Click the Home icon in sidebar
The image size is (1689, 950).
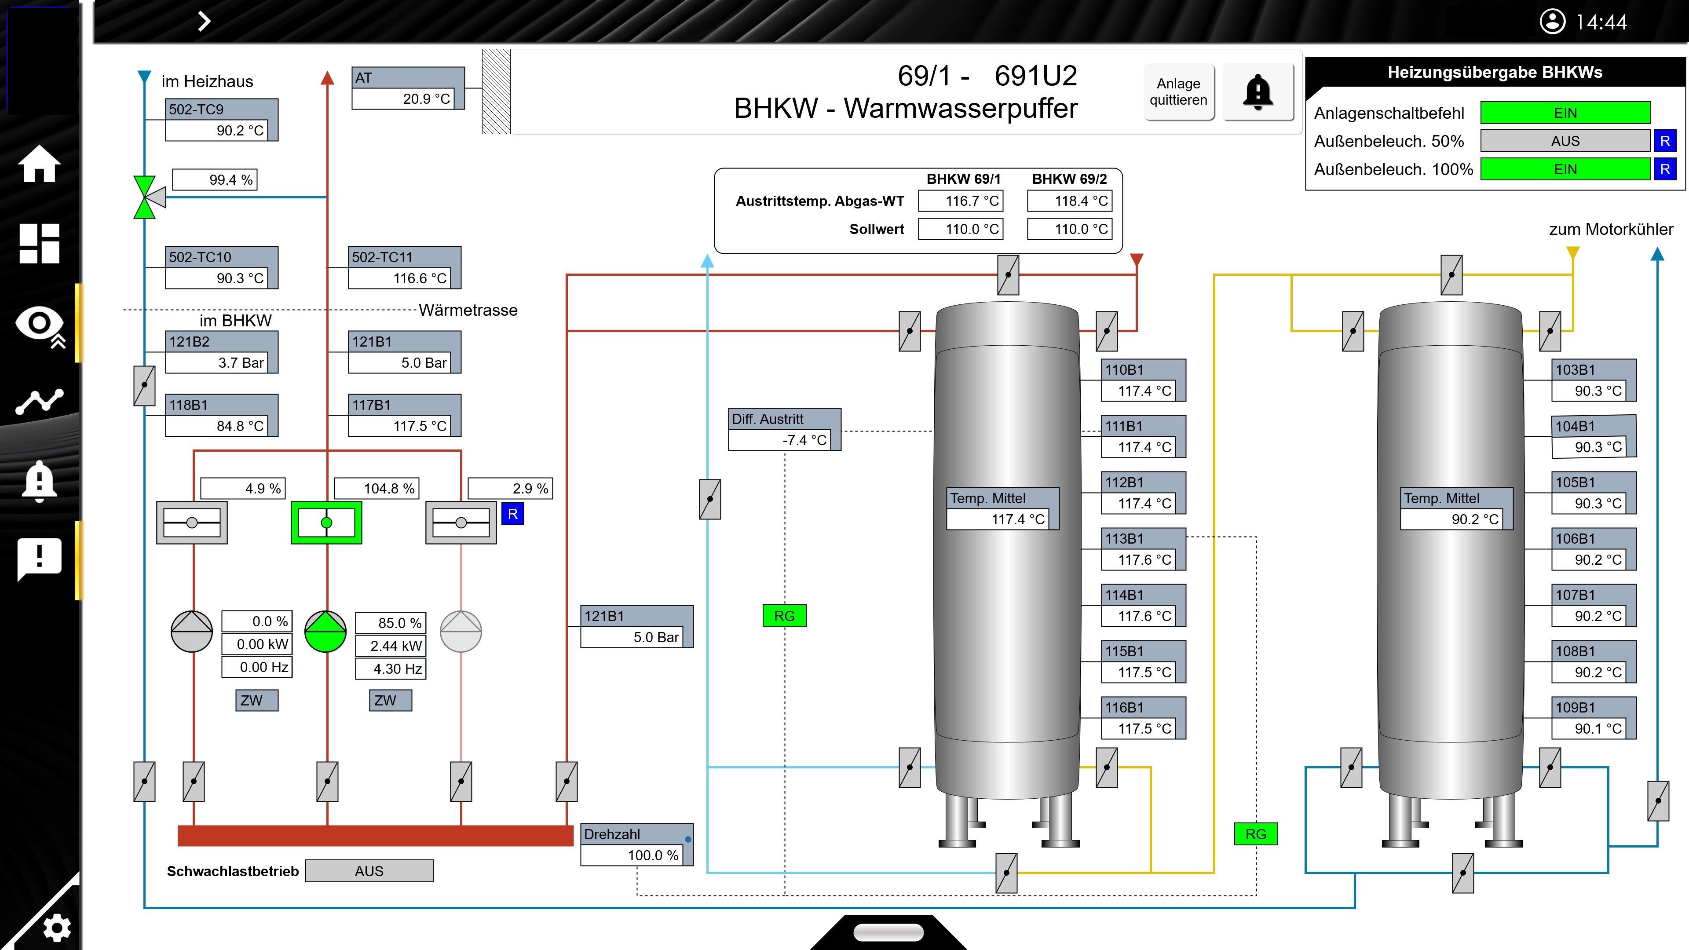pyautogui.click(x=39, y=164)
